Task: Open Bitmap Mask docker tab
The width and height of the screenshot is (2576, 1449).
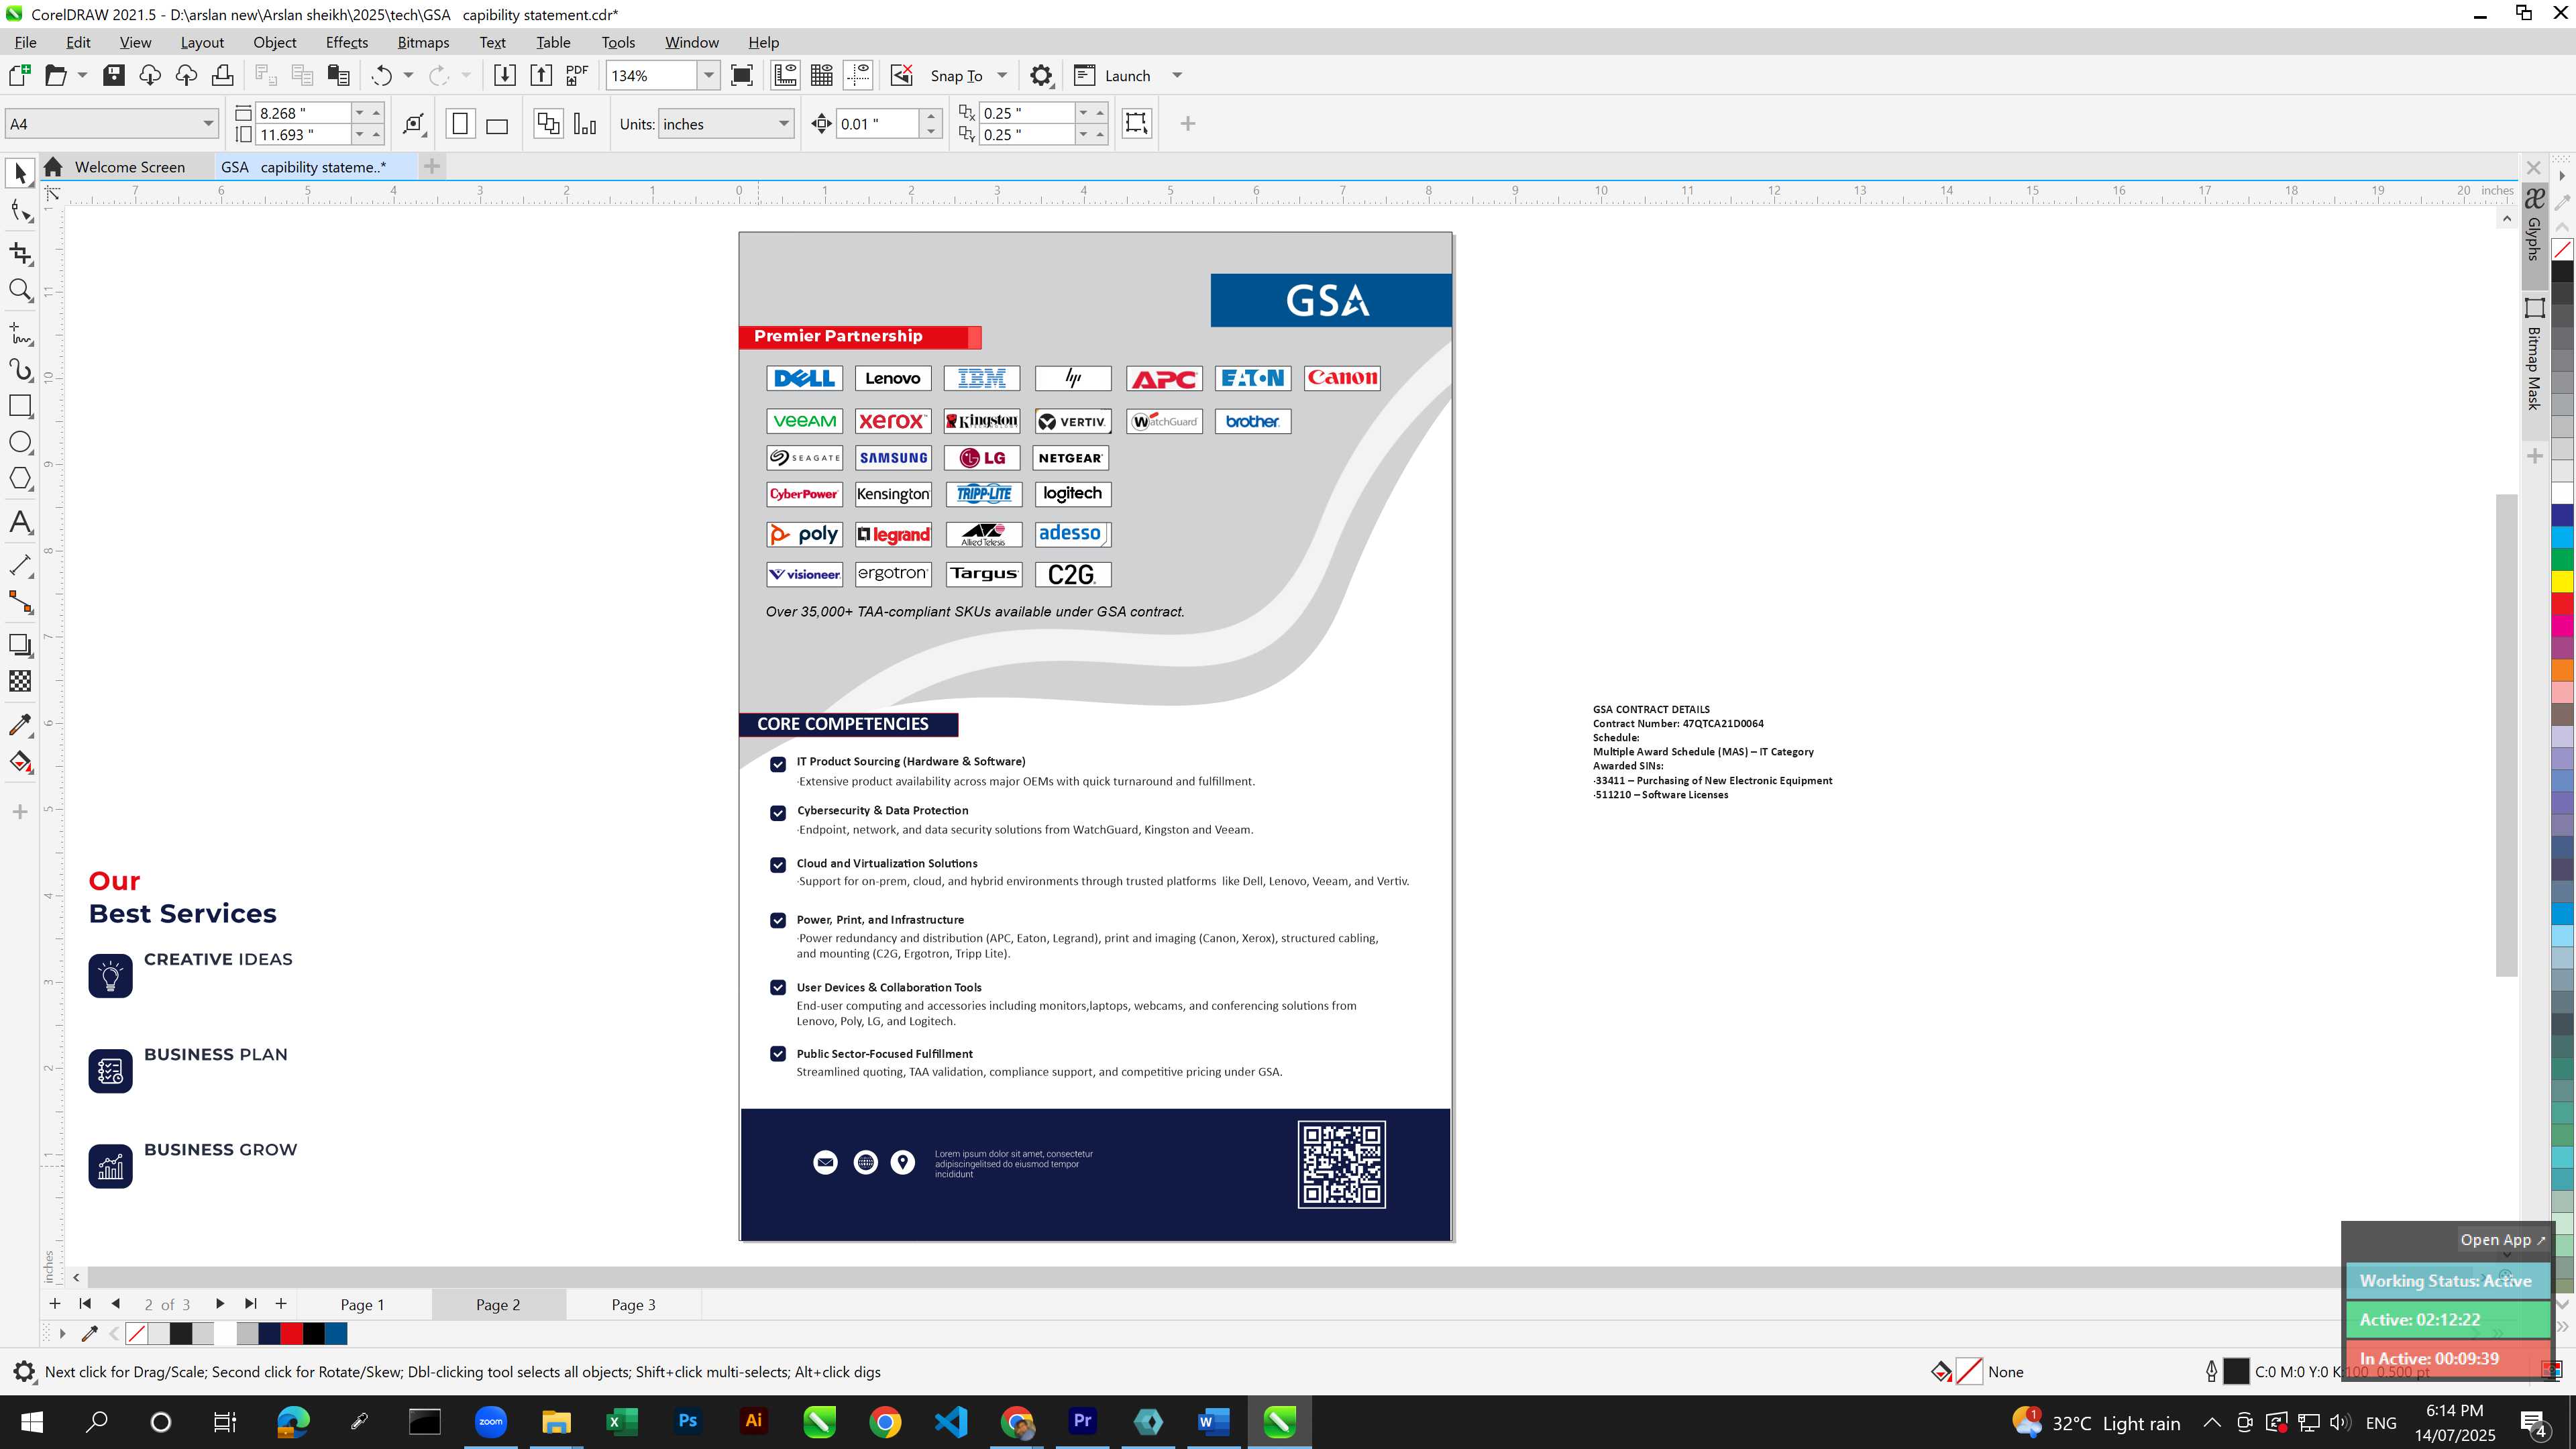Action: 2534,355
